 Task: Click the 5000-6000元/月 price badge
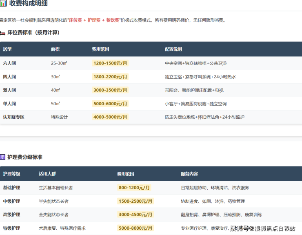click(110, 104)
